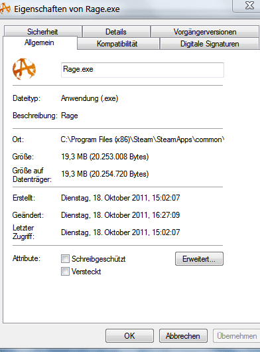The height and width of the screenshot is (352, 260).
Task: Open the Vorgängerversionen tab
Action: [x=205, y=31]
